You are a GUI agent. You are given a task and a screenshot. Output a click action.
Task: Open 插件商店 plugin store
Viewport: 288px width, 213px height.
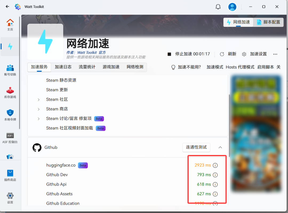pyautogui.click(x=10, y=175)
